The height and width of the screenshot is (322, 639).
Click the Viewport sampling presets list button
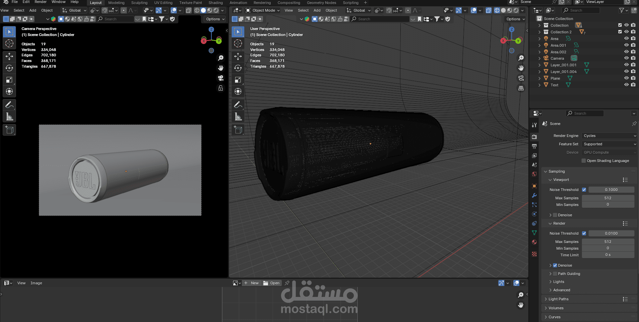(625, 180)
